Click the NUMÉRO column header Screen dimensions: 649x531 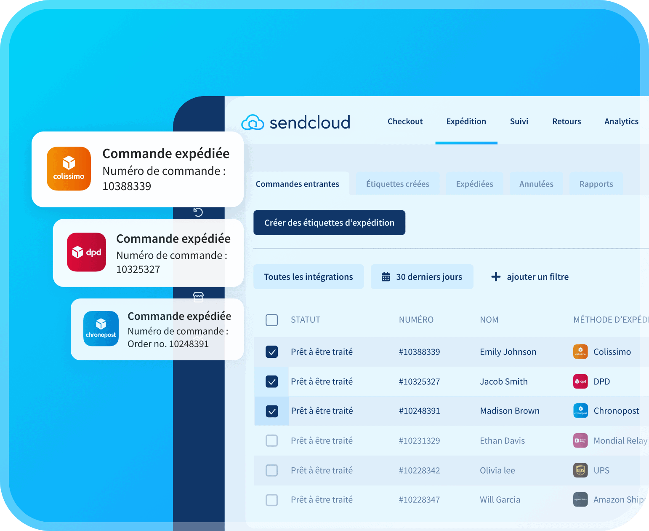pos(416,320)
